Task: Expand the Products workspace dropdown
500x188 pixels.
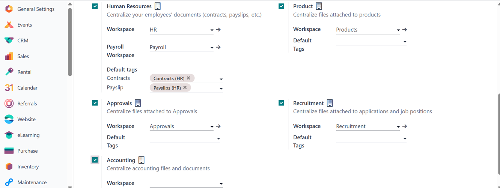Action: [x=398, y=30]
